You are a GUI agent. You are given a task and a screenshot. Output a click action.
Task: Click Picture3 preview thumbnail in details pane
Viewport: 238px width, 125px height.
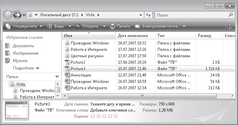click(x=17, y=110)
